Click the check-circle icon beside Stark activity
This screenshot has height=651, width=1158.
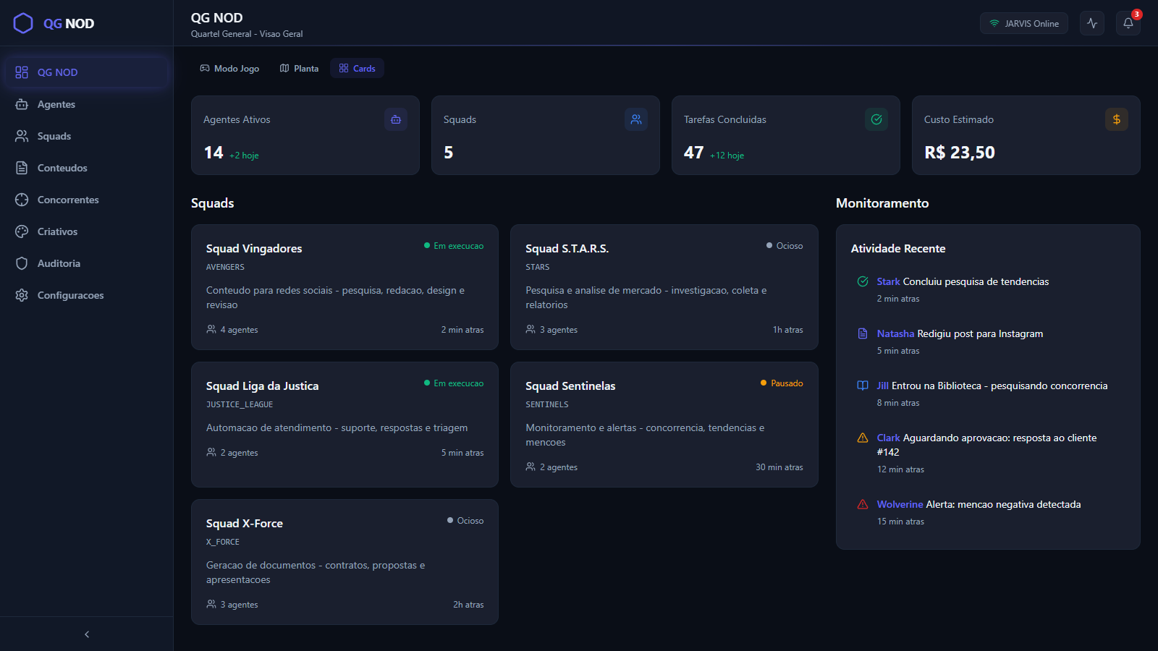[863, 281]
